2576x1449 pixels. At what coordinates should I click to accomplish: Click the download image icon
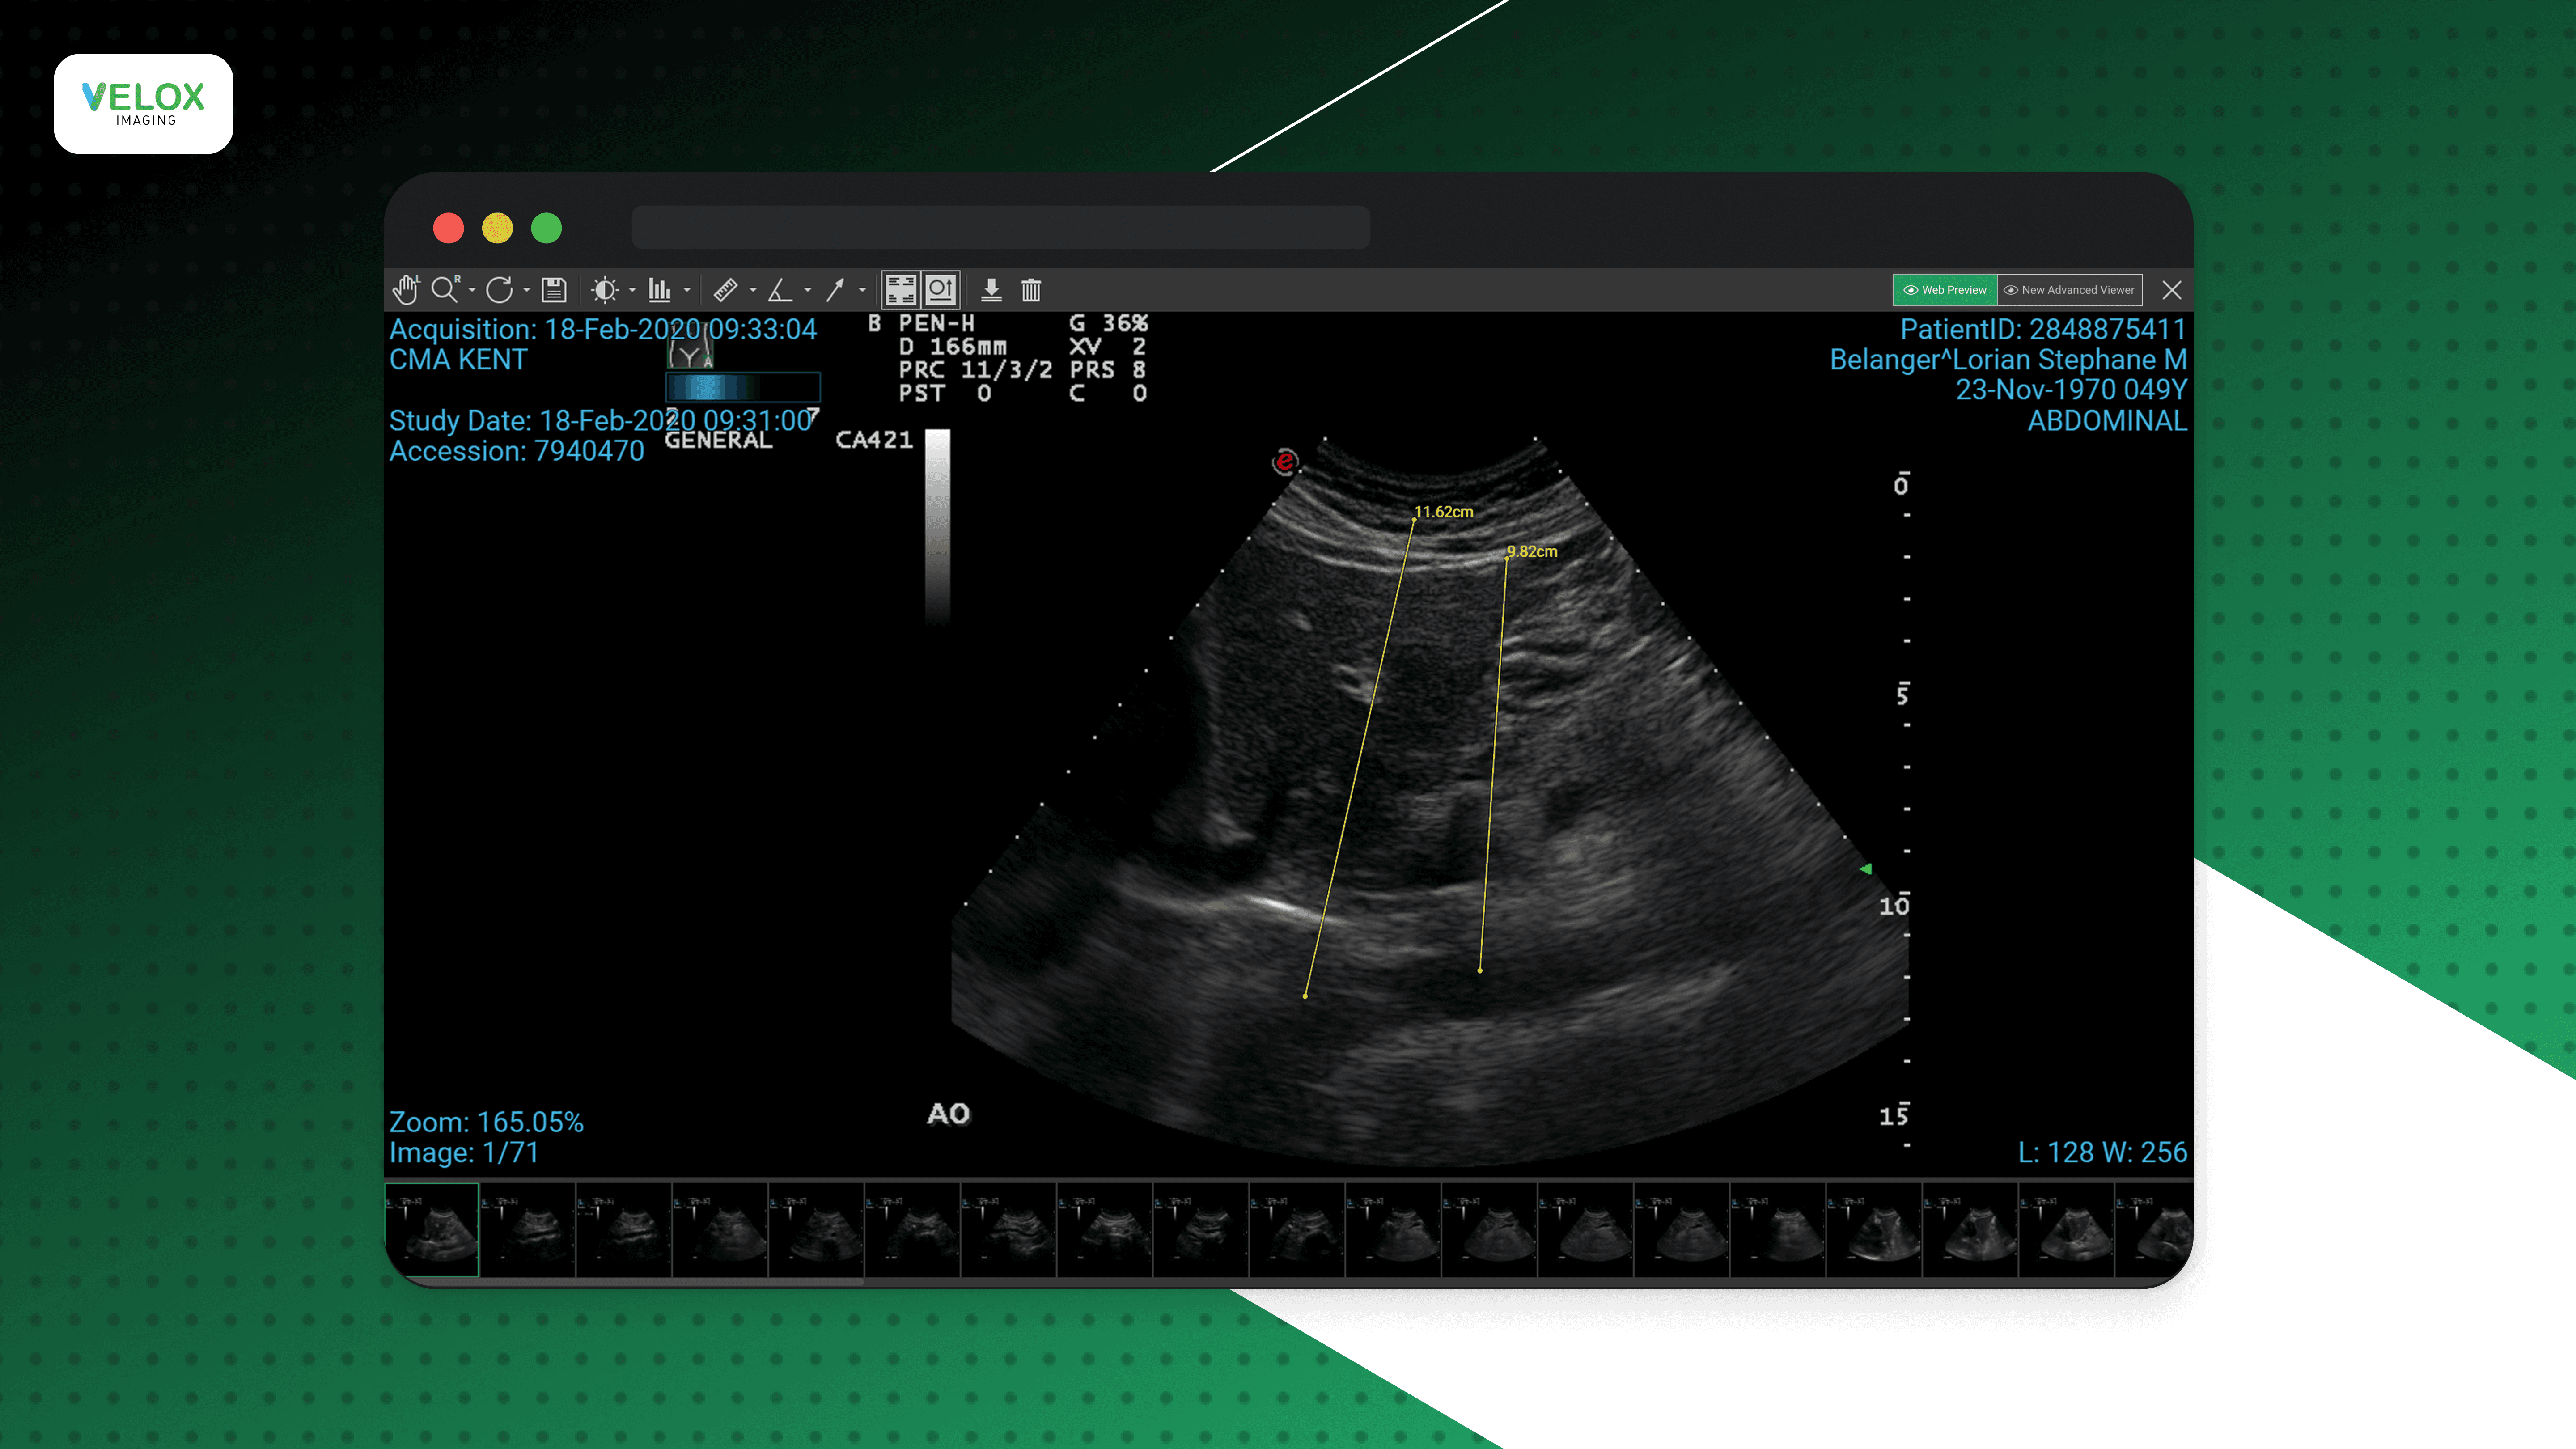click(x=991, y=290)
